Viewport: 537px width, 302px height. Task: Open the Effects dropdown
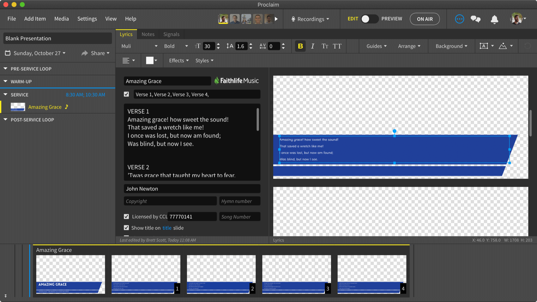pos(179,60)
